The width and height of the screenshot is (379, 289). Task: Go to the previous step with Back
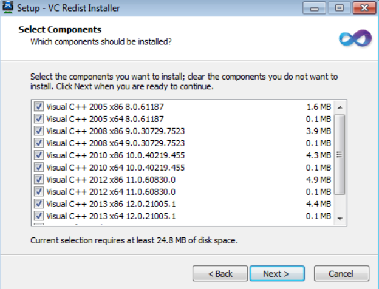point(220,274)
